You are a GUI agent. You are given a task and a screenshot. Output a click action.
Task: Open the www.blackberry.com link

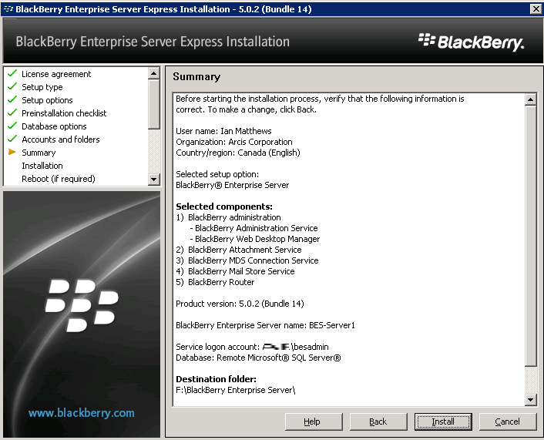tap(82, 413)
